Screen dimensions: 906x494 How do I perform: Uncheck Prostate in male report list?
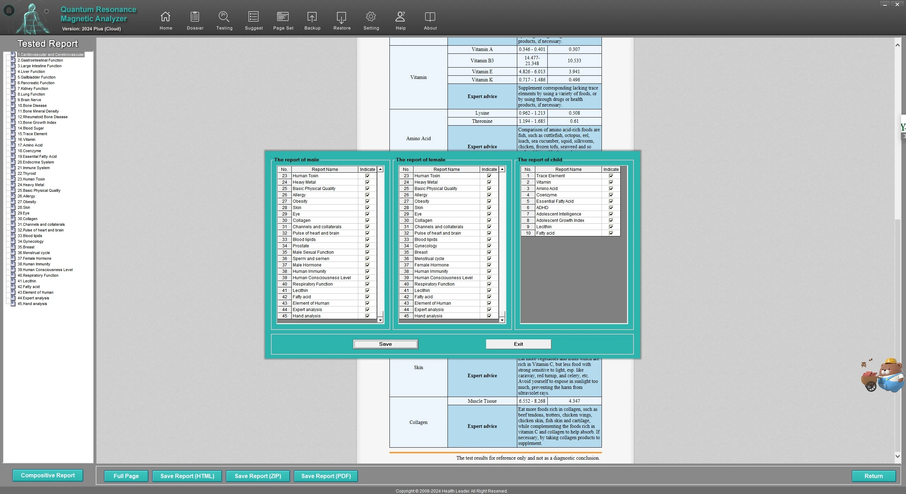tap(367, 246)
